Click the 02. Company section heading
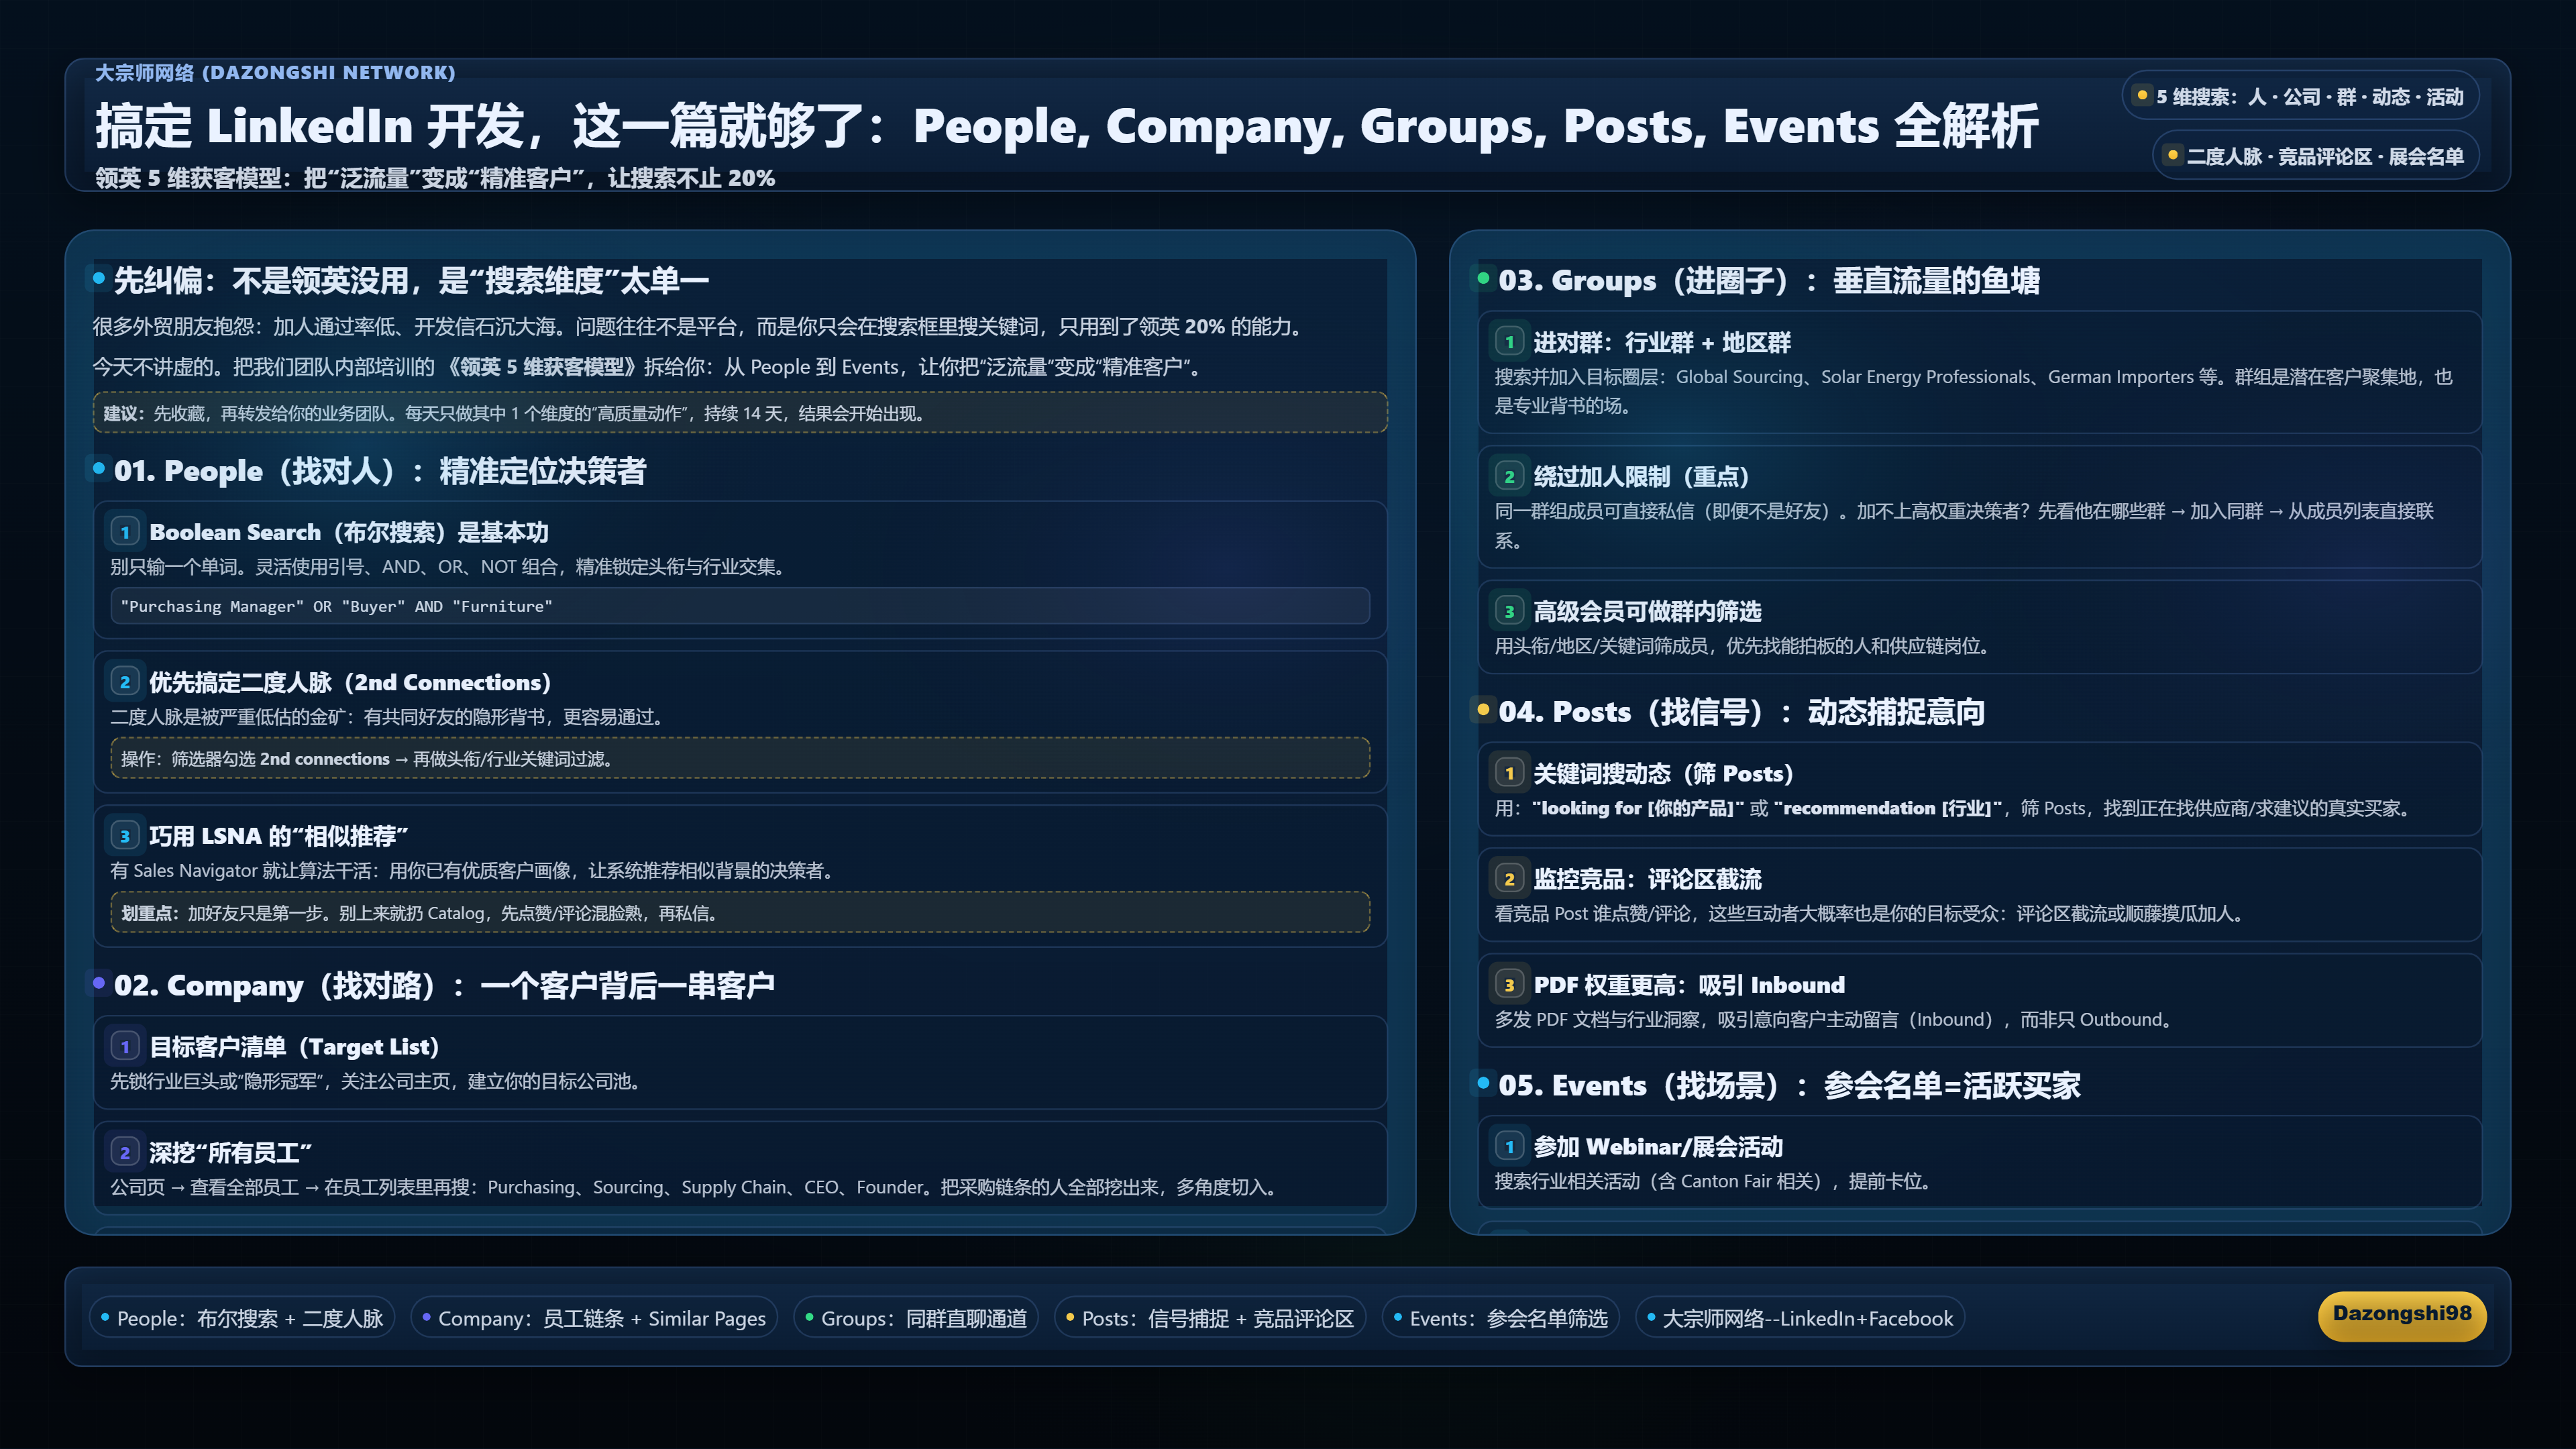This screenshot has width=2576, height=1449. coord(444,986)
